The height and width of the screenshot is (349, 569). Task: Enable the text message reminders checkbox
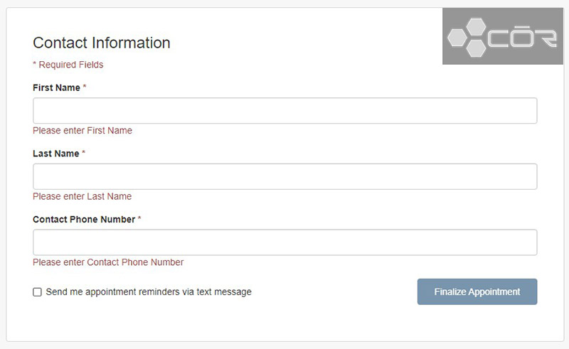38,292
